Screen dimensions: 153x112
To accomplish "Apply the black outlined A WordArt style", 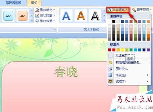I will (95, 16).
